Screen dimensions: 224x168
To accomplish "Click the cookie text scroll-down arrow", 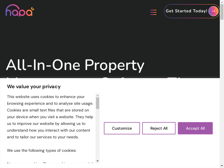I will [97, 161].
